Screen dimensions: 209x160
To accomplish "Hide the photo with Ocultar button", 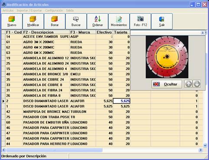I will coord(167,84).
